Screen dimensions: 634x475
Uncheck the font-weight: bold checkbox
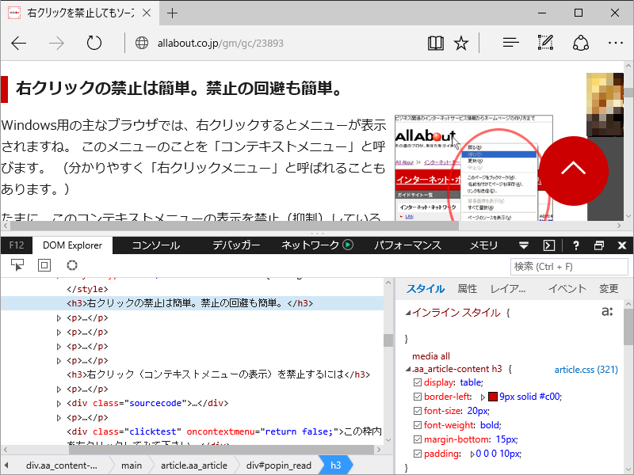(x=418, y=425)
